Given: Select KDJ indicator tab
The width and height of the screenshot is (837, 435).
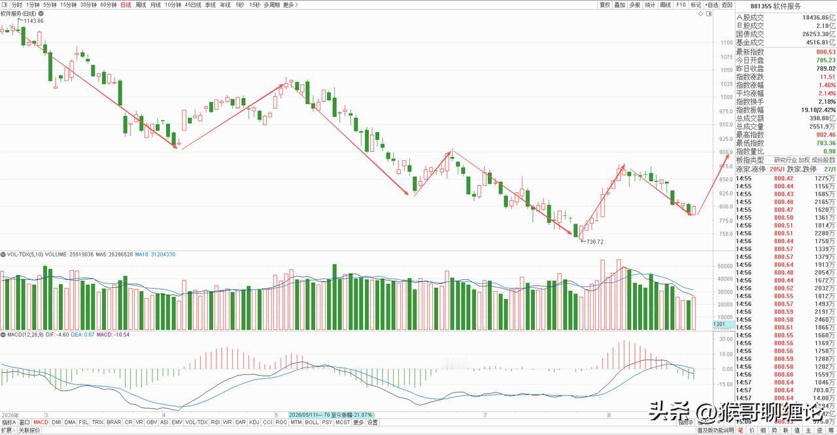Looking at the screenshot, I should pos(254,423).
